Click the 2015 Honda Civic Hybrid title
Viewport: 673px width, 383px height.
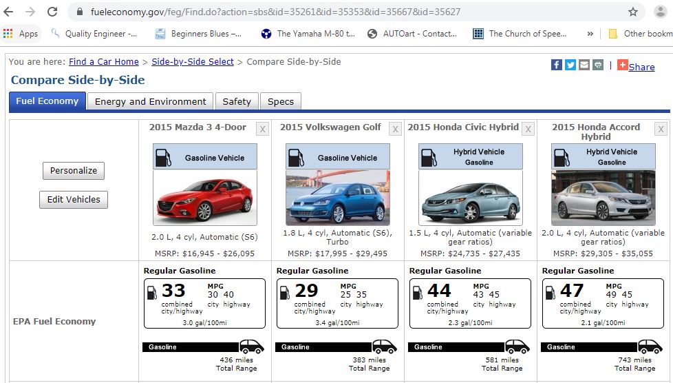[463, 127]
